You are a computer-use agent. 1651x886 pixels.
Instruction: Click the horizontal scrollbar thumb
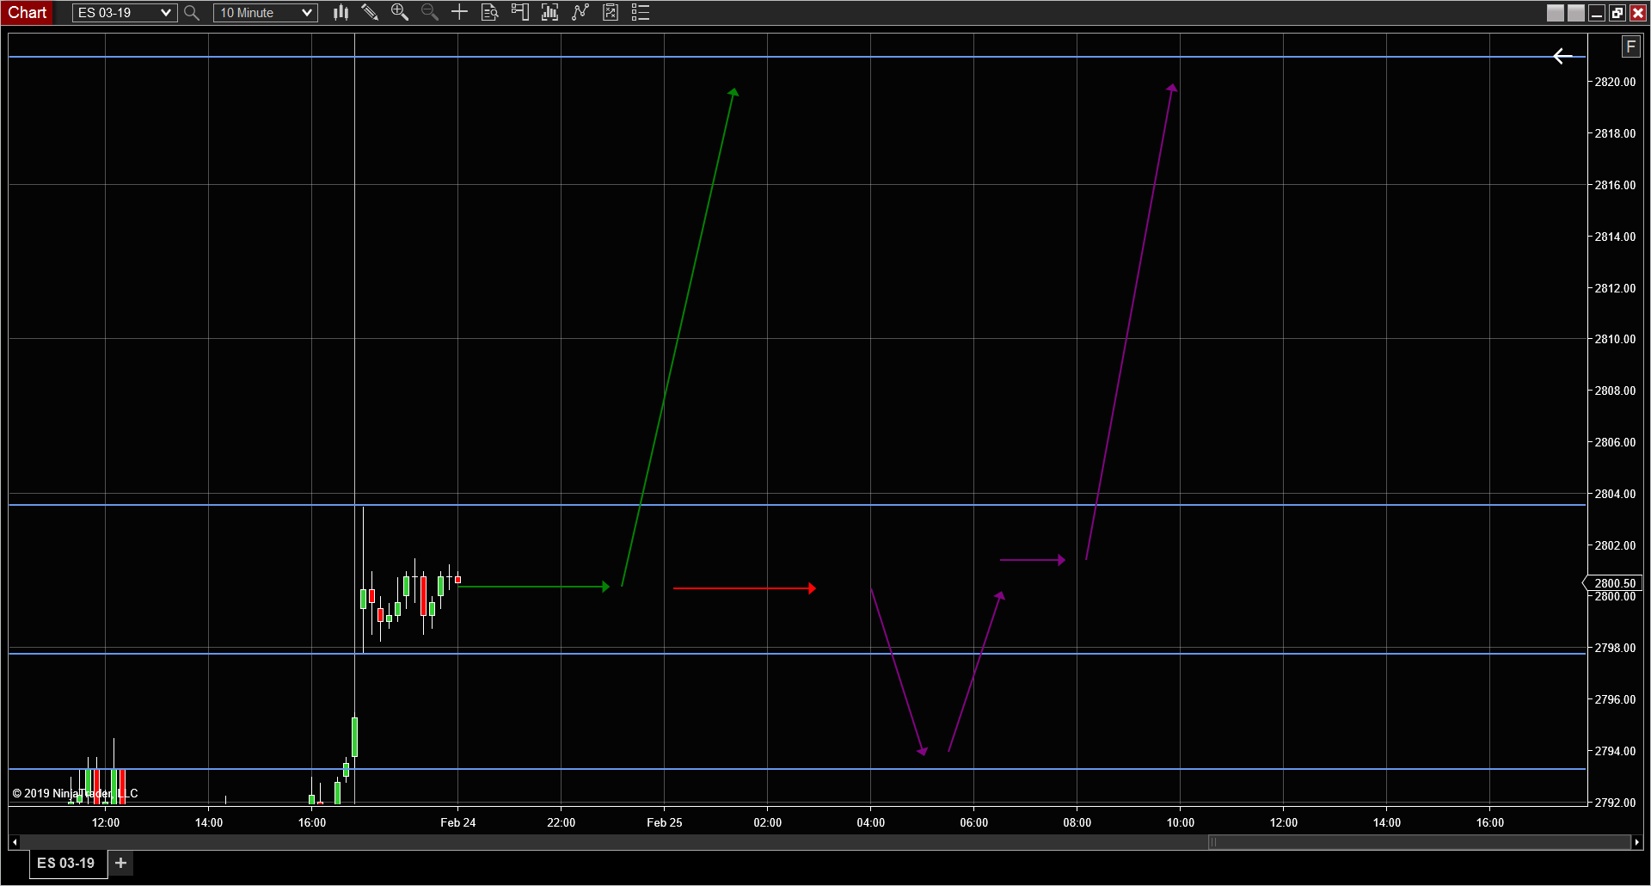(1419, 842)
